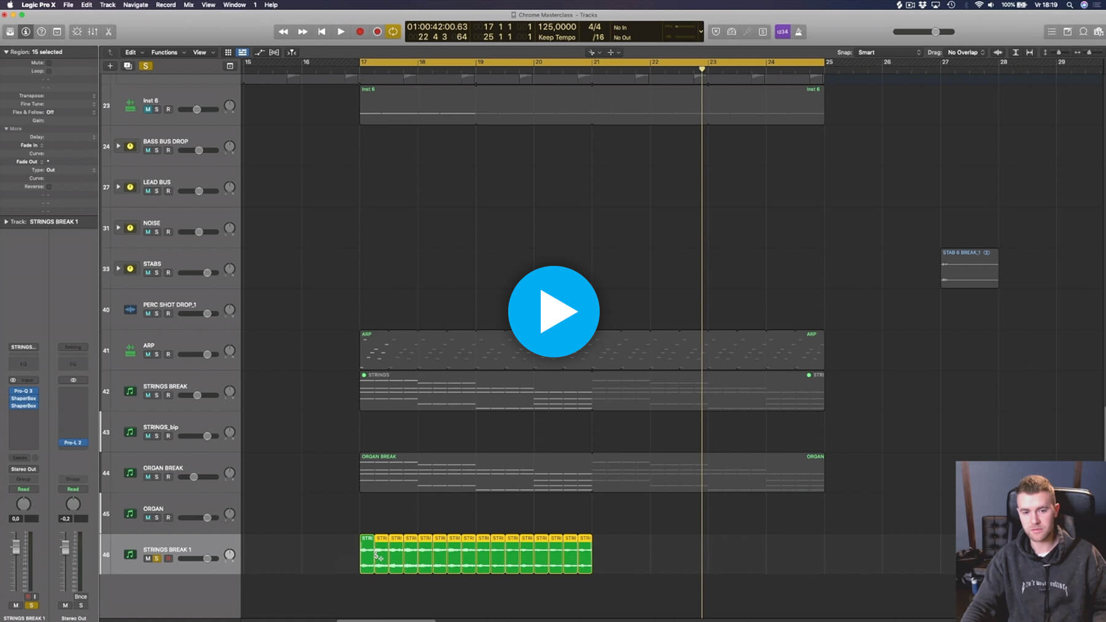This screenshot has width=1106, height=622.
Task: Toggle the yellow global Solo S button
Action: click(x=146, y=66)
